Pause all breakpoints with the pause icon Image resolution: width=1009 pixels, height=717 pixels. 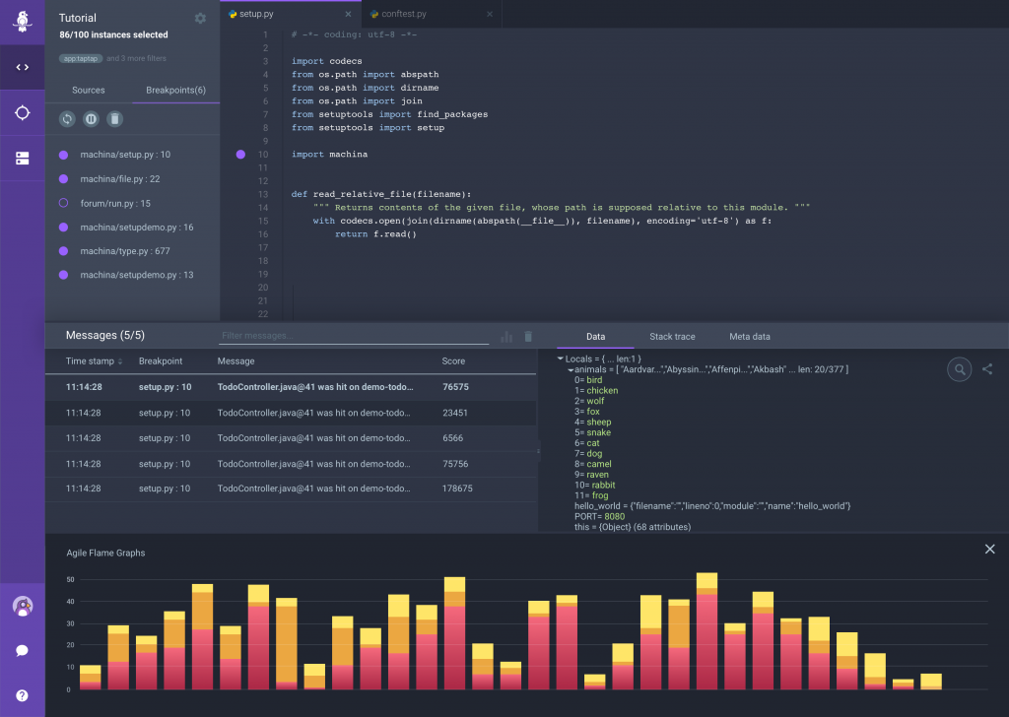(91, 119)
